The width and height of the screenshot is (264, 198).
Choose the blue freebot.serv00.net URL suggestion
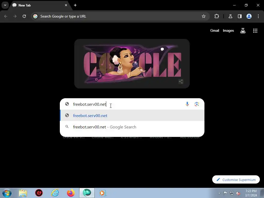click(x=132, y=115)
